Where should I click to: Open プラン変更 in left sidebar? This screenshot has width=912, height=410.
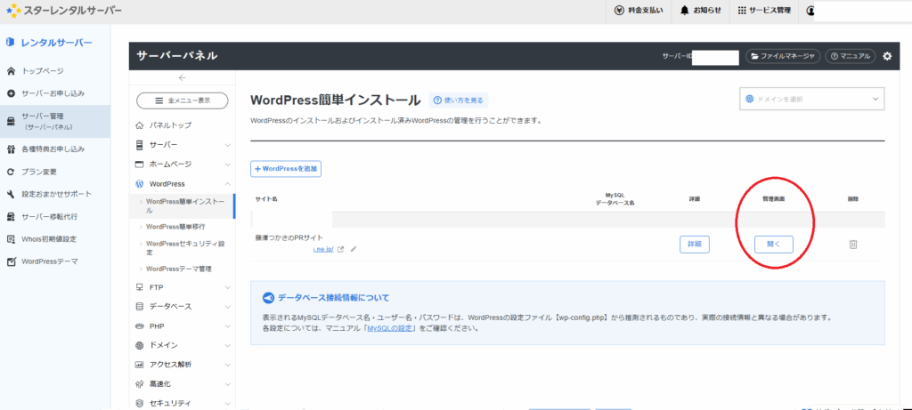(x=40, y=171)
